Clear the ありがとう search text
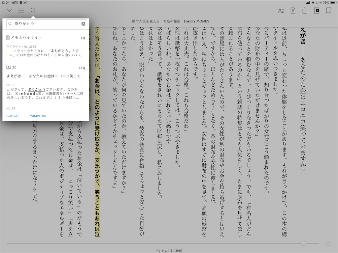Image resolution: width=338 pixels, height=253 pixels. 84,24
